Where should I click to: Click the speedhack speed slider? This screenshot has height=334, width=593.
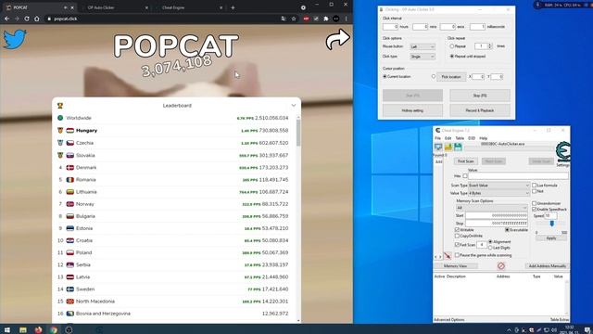[551, 224]
